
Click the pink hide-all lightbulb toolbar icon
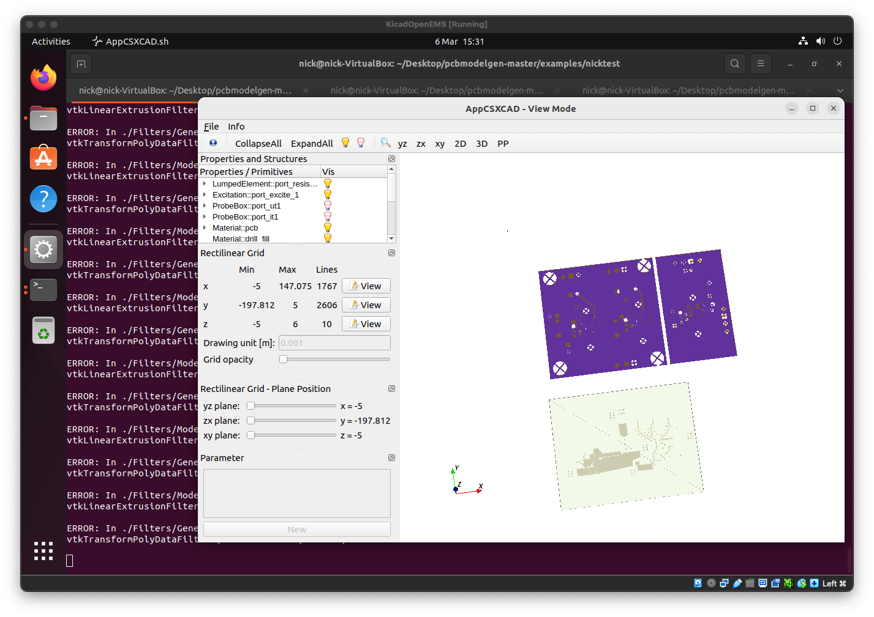pyautogui.click(x=361, y=143)
